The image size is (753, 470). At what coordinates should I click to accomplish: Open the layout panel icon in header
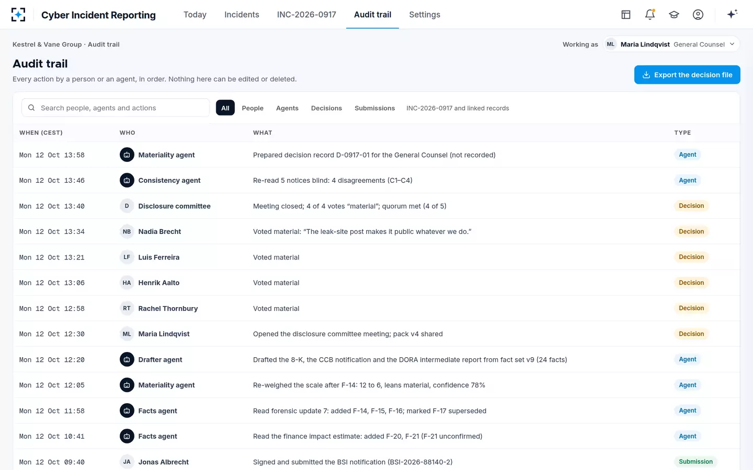626,15
